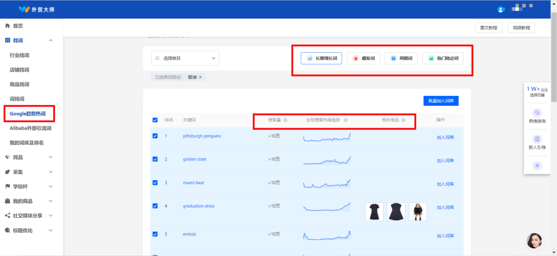Open 店铺找词 menu item
557x256 pixels.
(20, 70)
